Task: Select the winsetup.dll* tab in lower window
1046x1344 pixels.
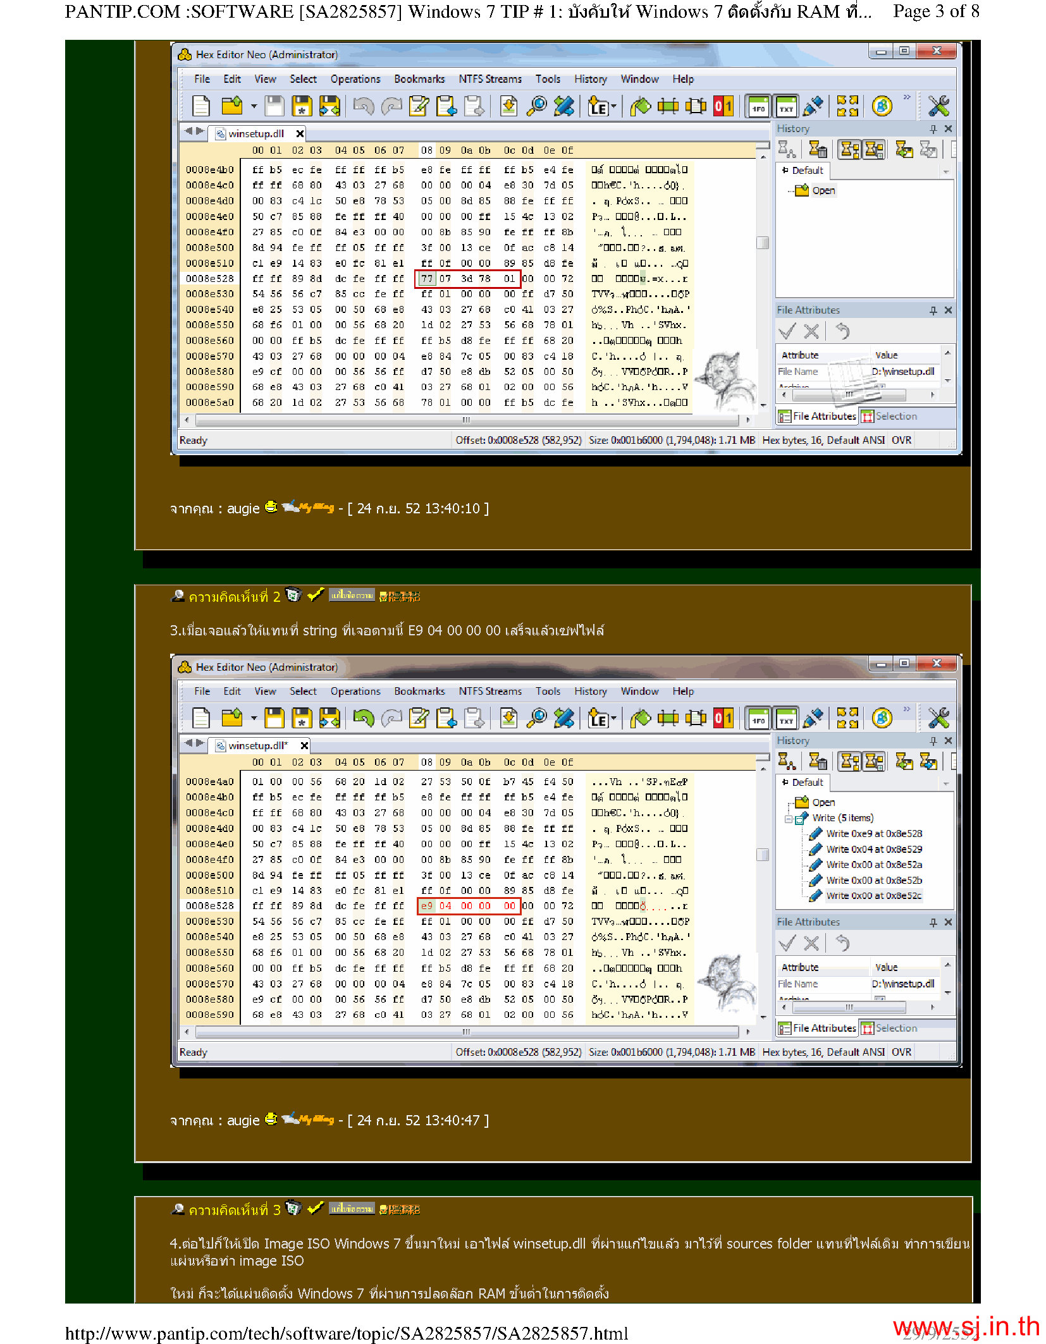Action: pos(257,745)
